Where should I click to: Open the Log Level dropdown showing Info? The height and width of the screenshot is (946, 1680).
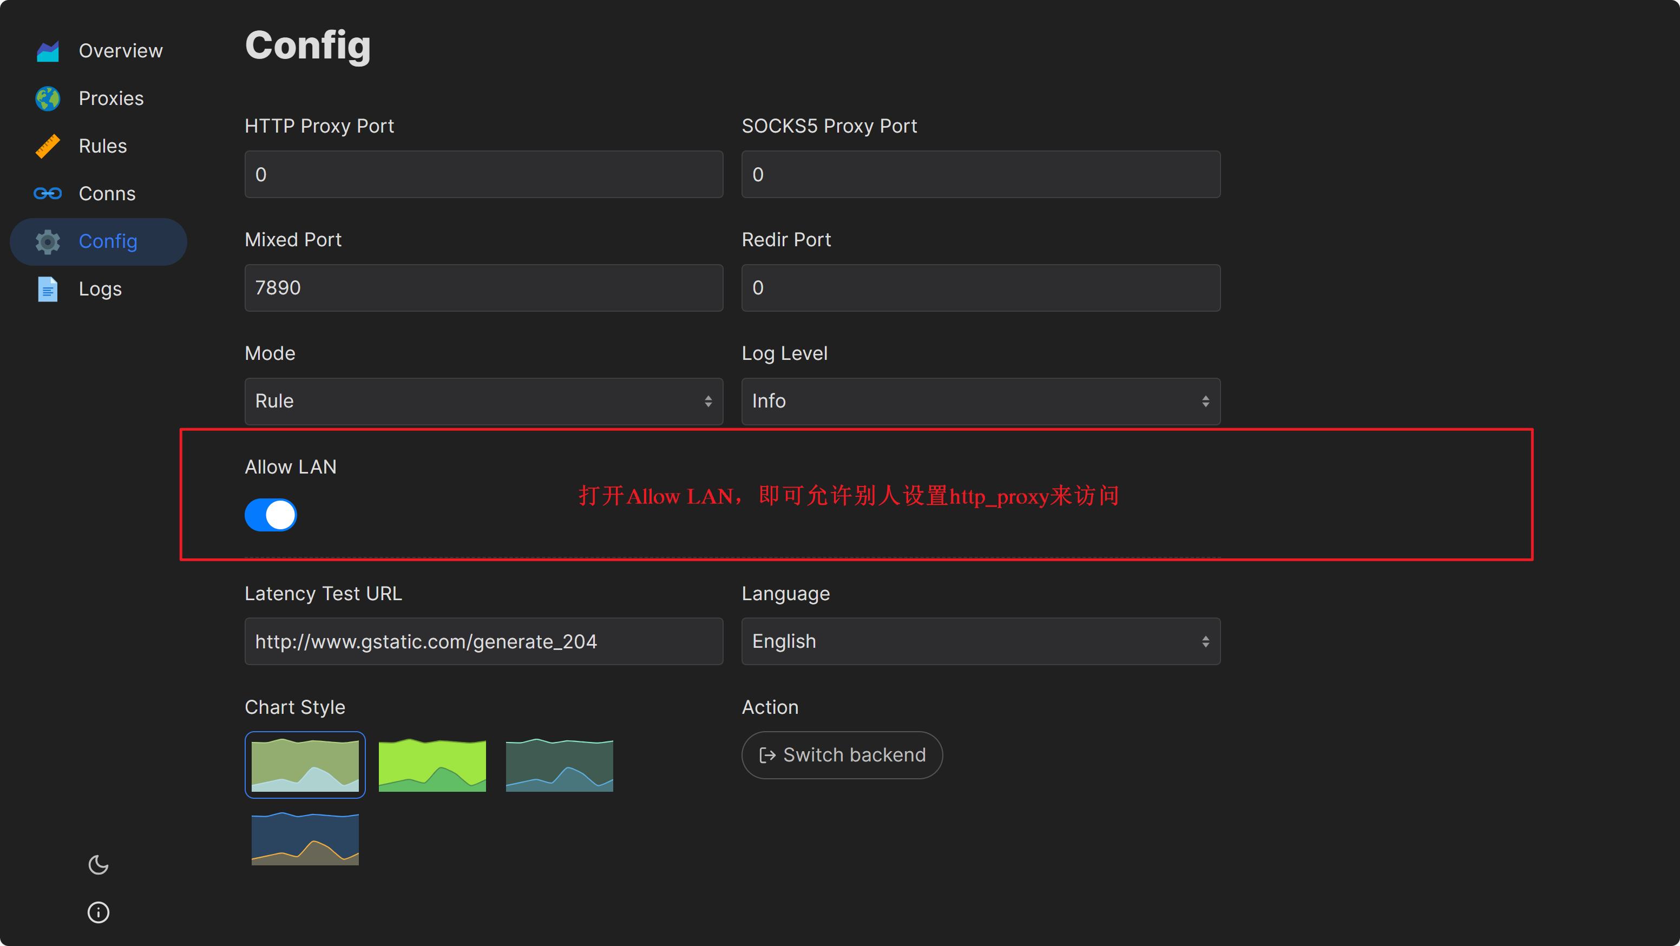pos(980,402)
